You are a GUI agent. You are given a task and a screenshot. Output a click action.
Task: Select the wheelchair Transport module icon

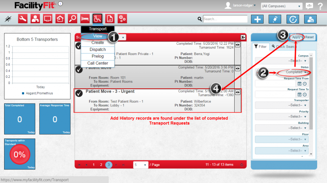coord(97,19)
